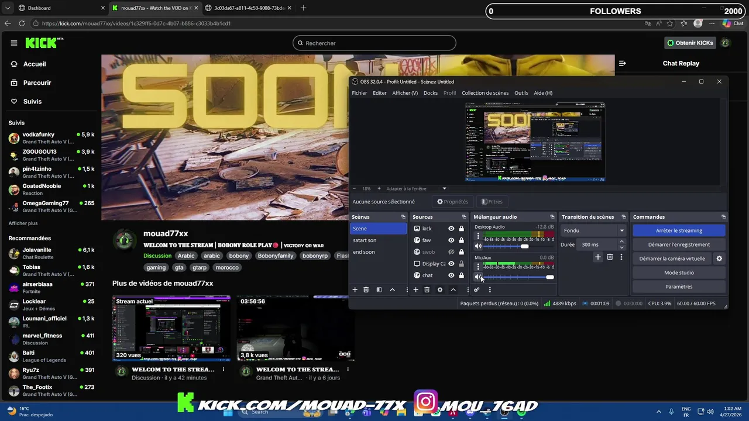Image resolution: width=749 pixels, height=421 pixels.
Task: Undock the Mélangeur audio panel with its float icon
Action: pos(552,217)
